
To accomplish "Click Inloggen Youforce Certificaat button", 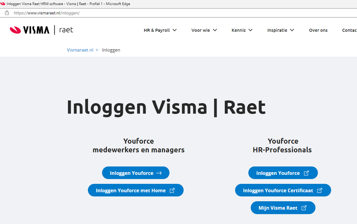I will (x=283, y=190).
